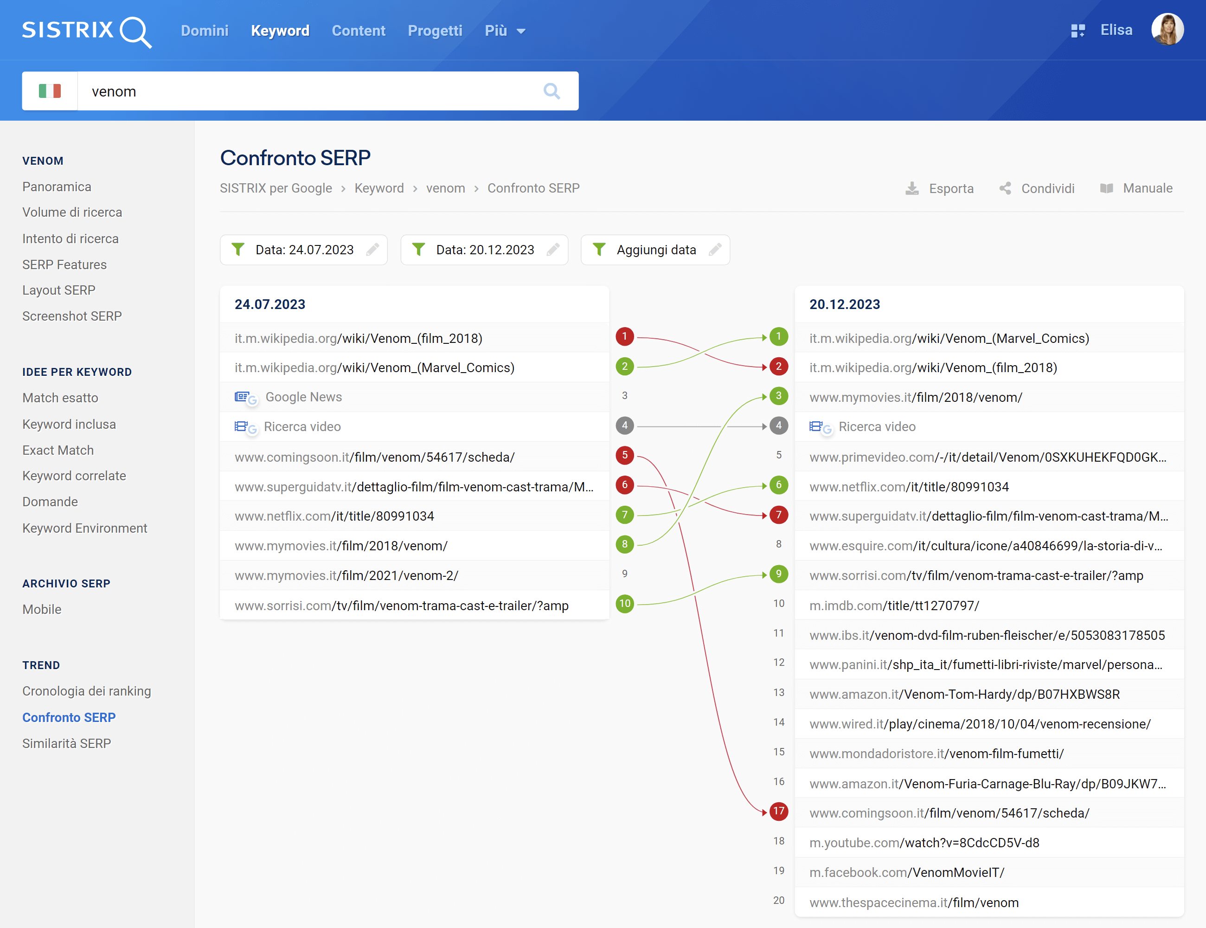1206x928 pixels.
Task: Click the Manuale link label
Action: tap(1148, 189)
